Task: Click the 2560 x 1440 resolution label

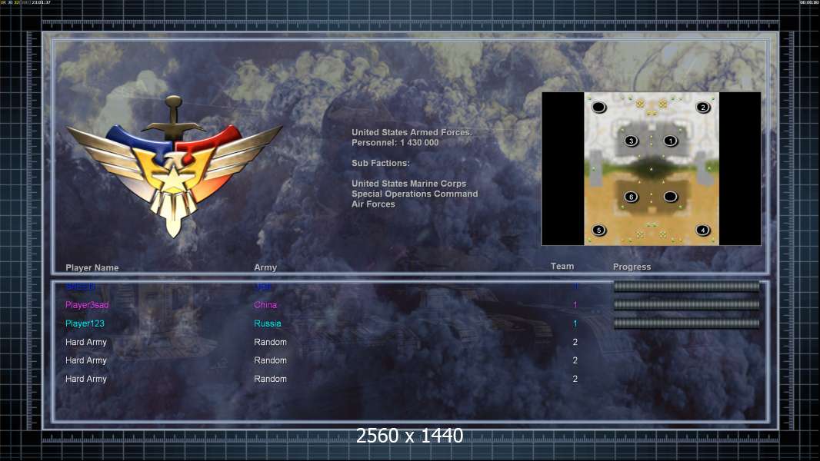Action: pos(409,436)
